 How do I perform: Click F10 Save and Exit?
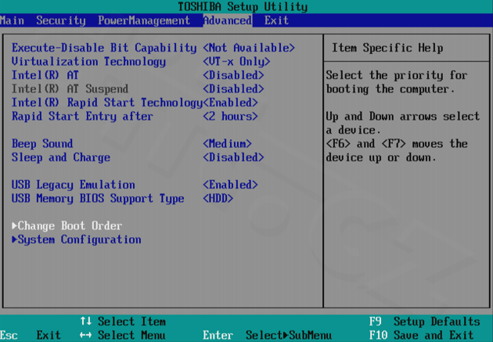click(421, 336)
